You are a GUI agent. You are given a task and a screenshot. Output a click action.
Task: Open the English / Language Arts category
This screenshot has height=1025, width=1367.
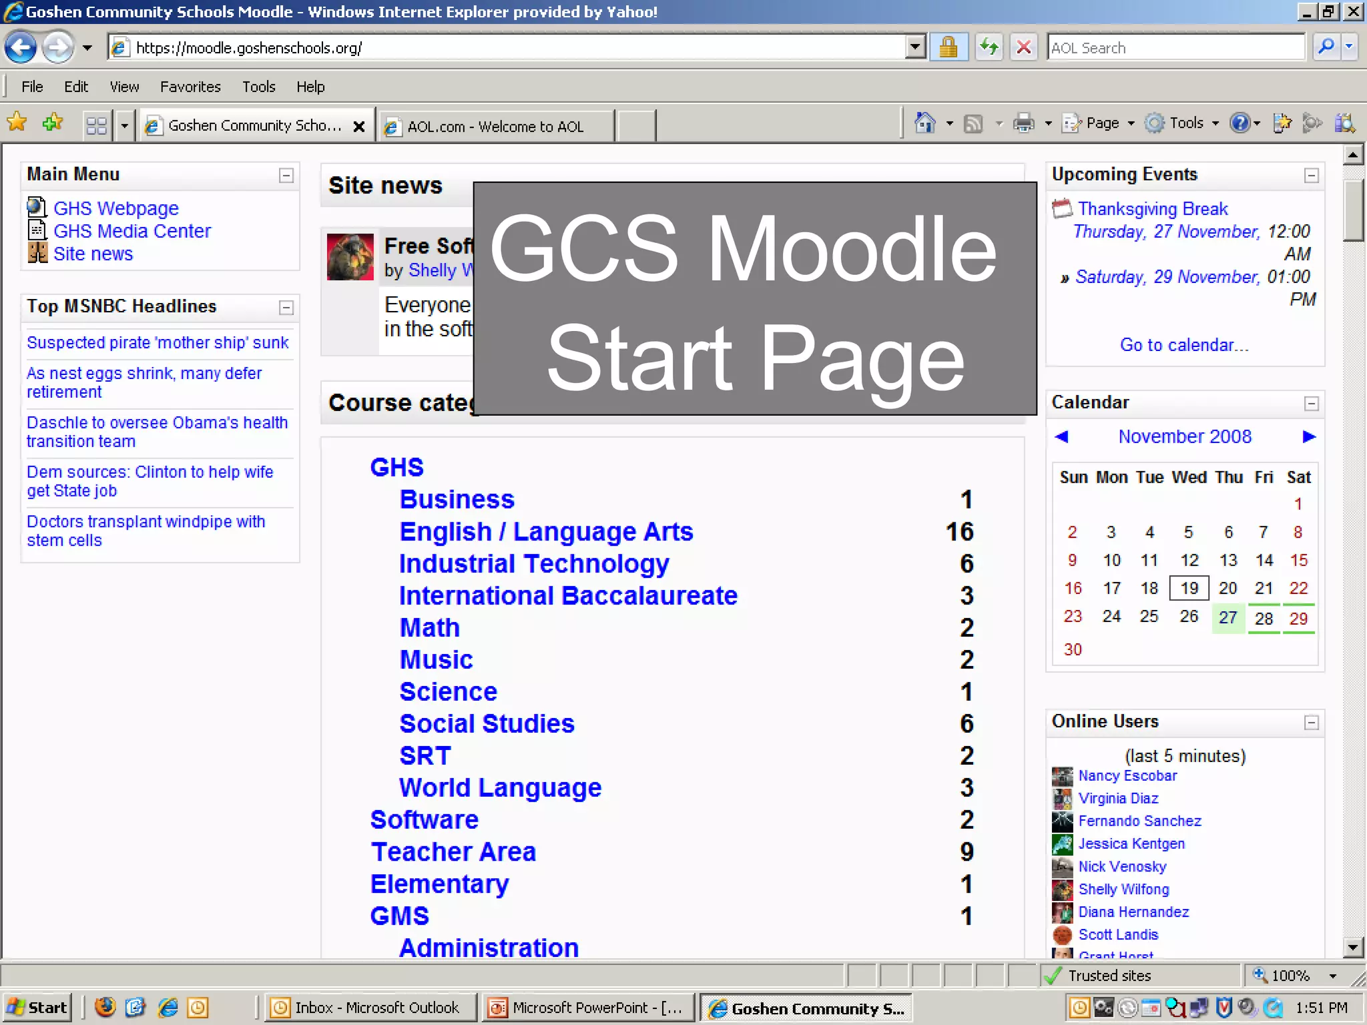coord(546,532)
